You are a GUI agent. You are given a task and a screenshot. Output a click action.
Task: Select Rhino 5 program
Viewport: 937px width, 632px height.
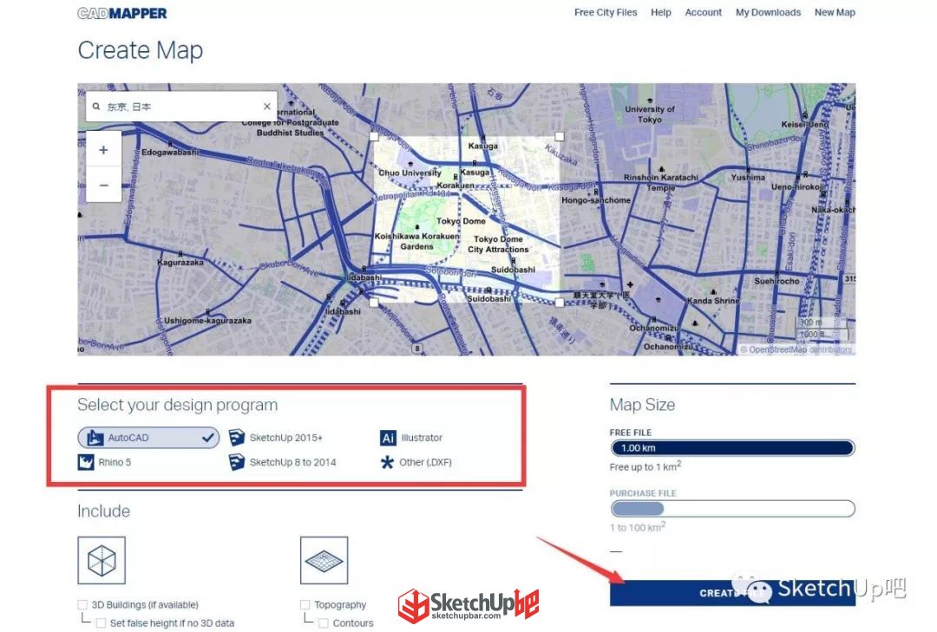coord(105,462)
